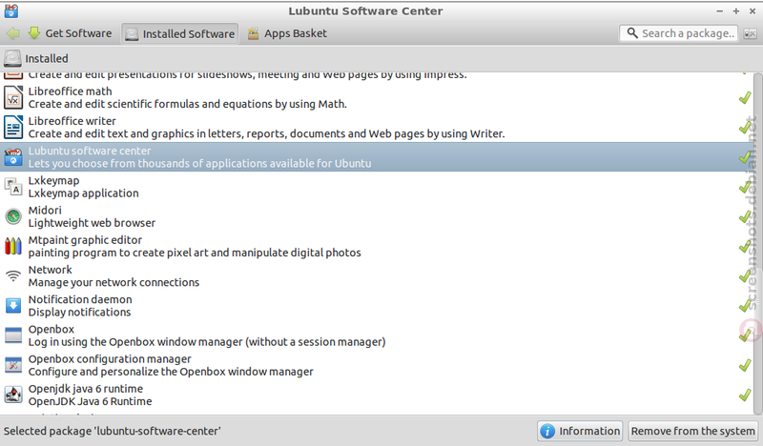
Task: Select the Libreoffice math icon
Action: click(13, 97)
